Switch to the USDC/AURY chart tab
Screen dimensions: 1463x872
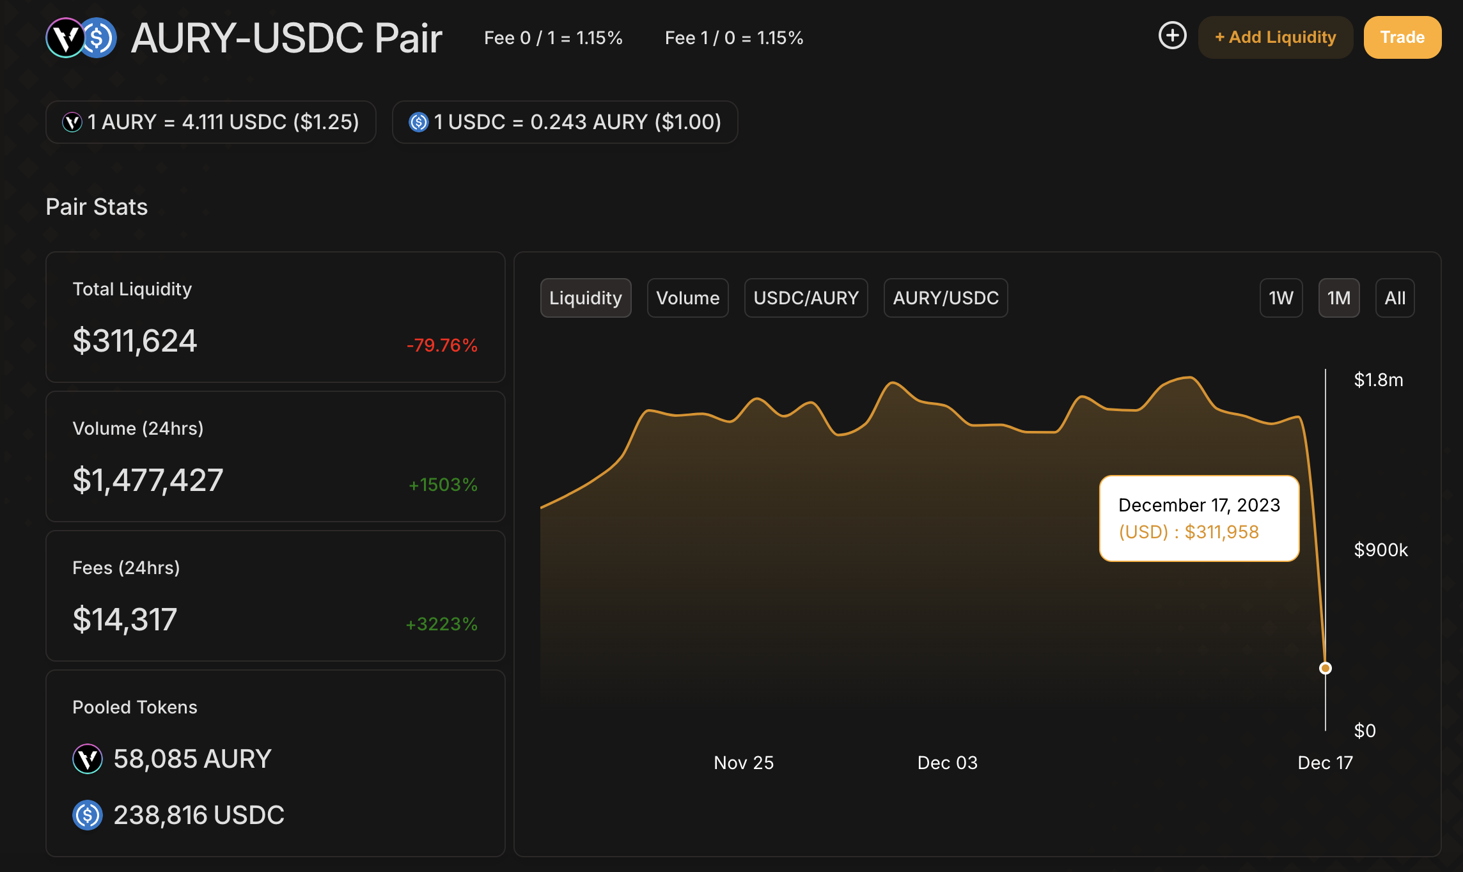806,297
